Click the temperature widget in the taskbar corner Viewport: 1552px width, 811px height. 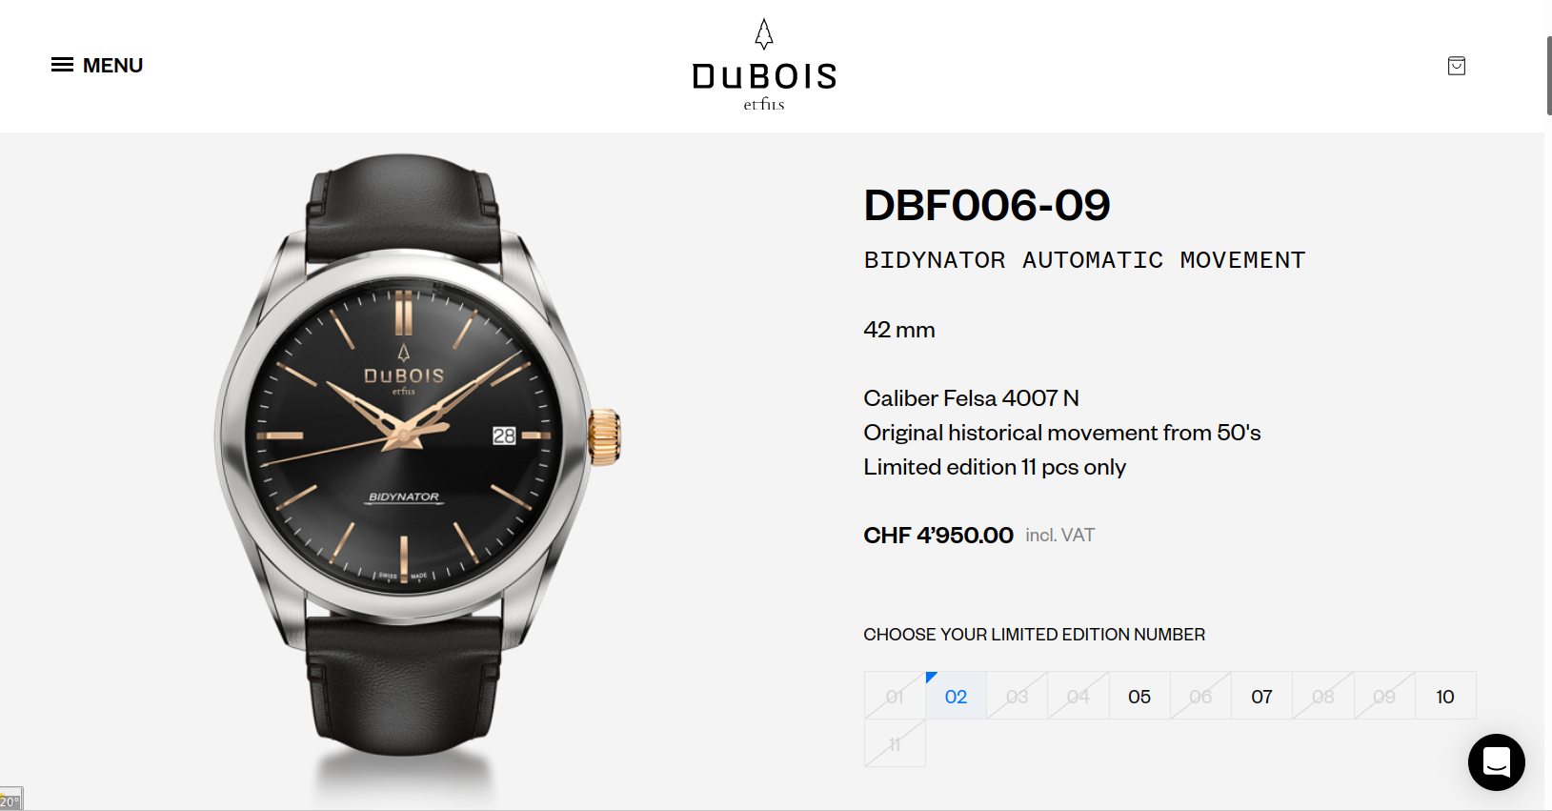(x=10, y=800)
